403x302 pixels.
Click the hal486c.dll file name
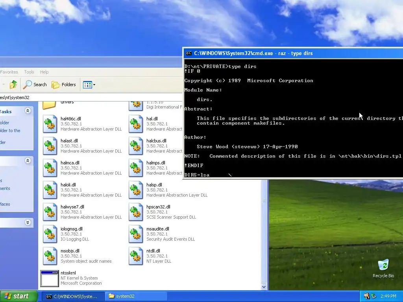(x=71, y=119)
